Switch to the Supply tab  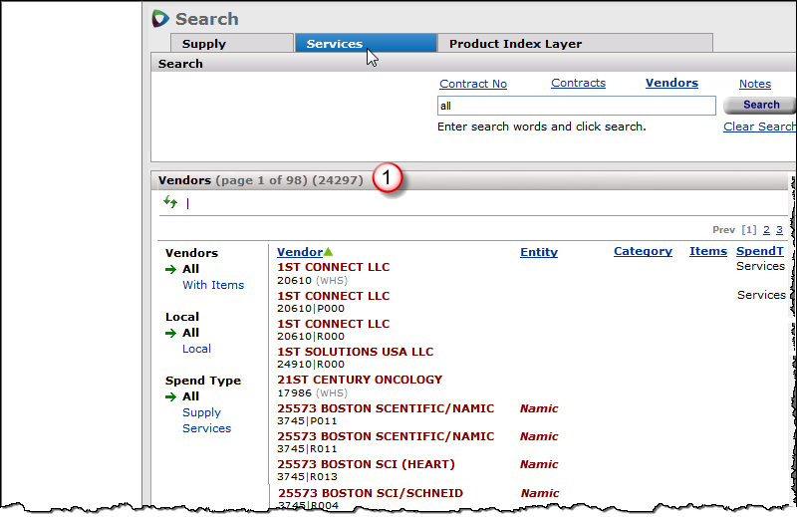203,44
